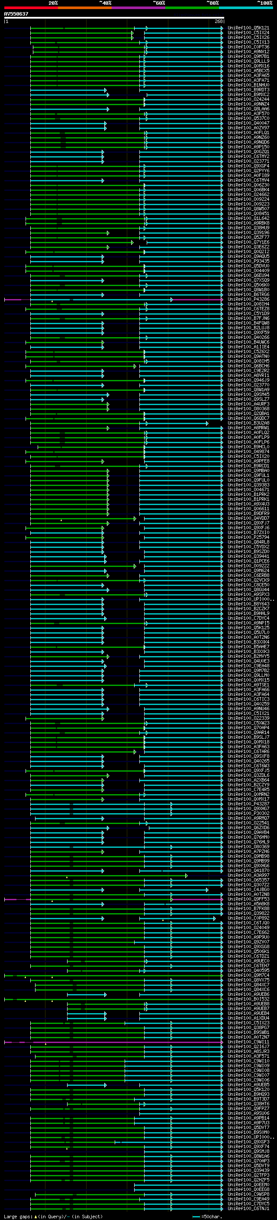
Task: Choose the UniRef100_C9WSP8 row name
Action: pos(248,1194)
